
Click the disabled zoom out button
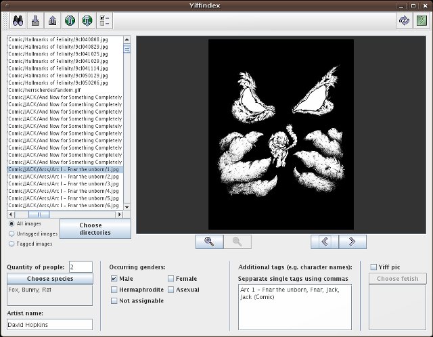pos(237,242)
